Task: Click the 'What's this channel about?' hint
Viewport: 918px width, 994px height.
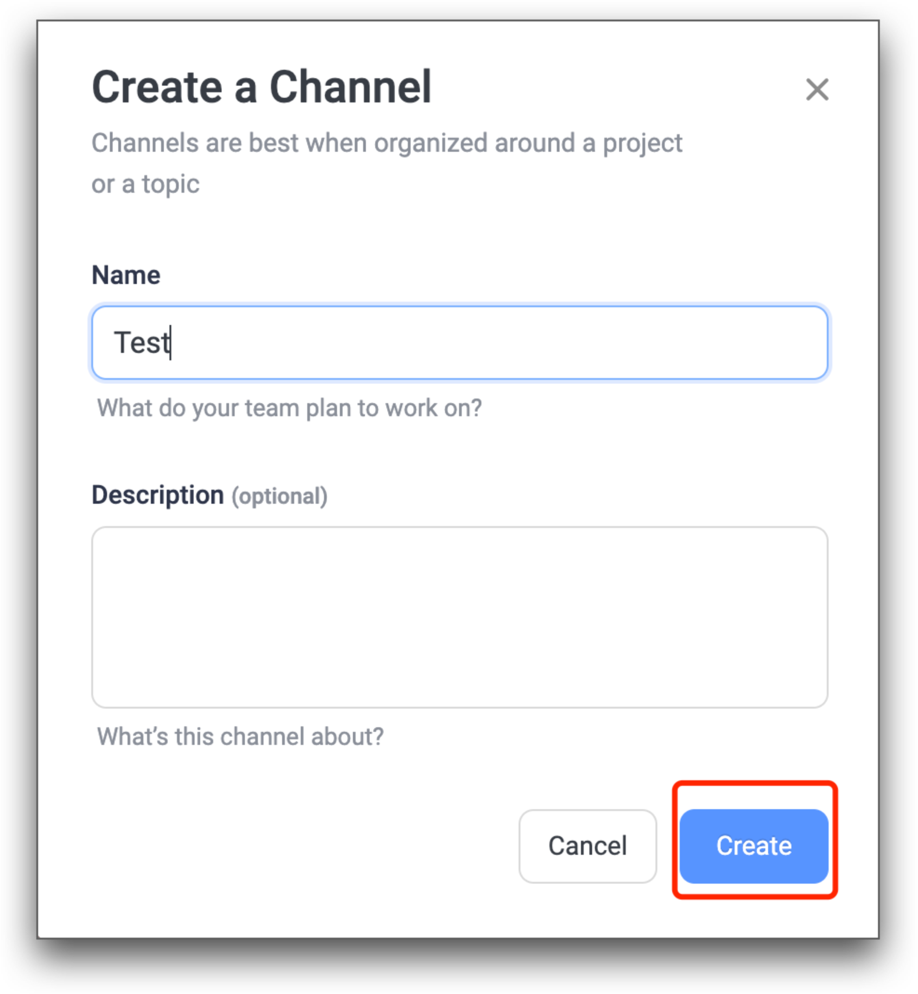Action: pos(240,736)
